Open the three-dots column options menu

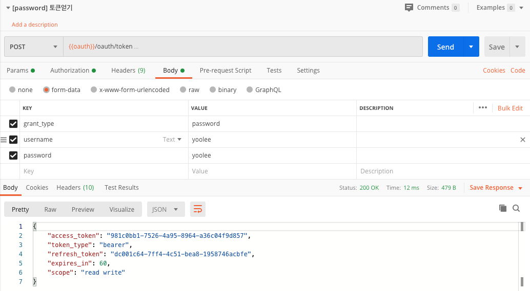pos(483,107)
